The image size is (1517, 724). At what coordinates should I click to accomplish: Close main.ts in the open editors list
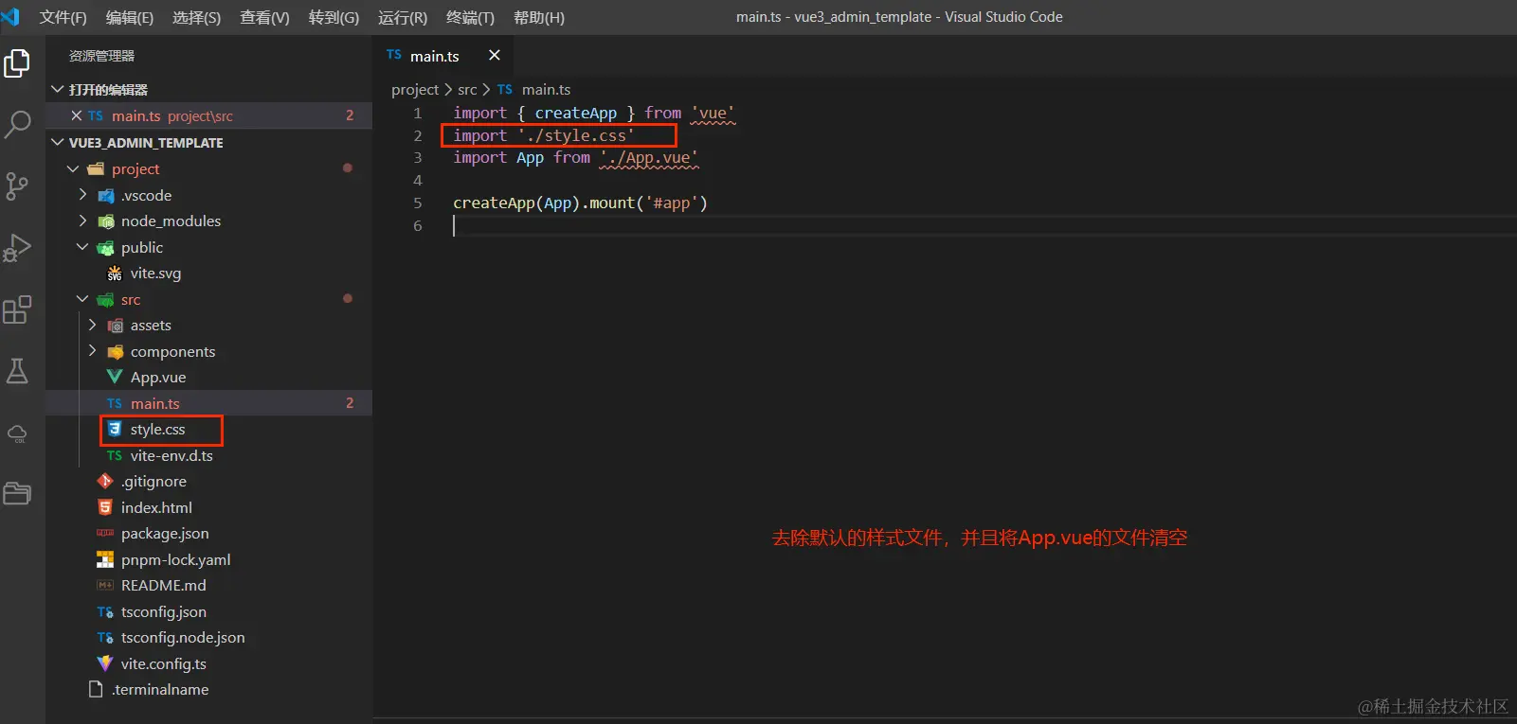tap(77, 115)
